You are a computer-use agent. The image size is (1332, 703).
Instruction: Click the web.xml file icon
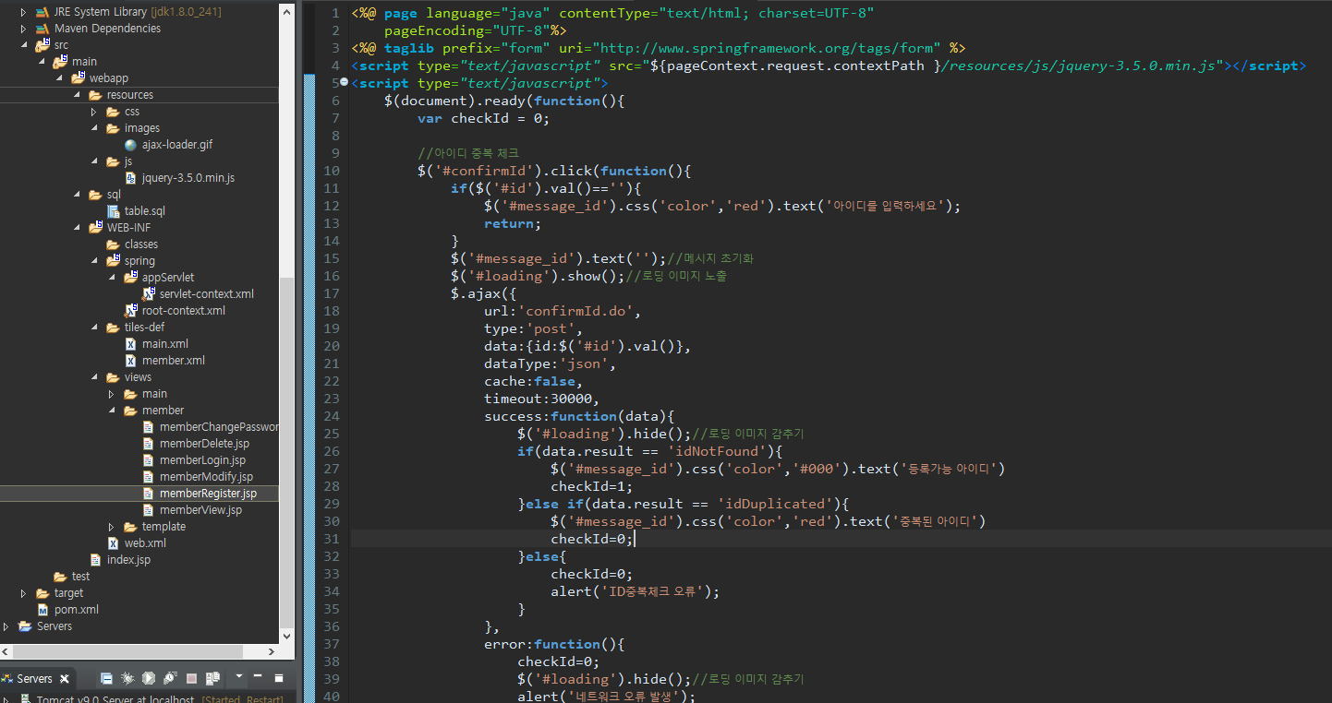point(113,543)
